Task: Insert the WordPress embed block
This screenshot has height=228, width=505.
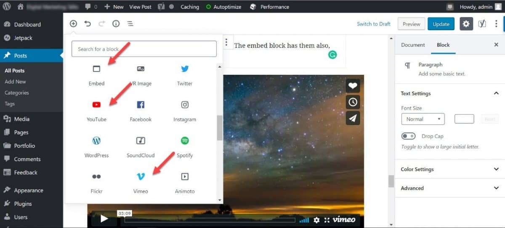Action: pos(96,147)
